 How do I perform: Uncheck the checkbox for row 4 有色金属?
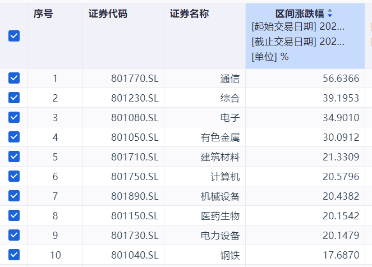(x=14, y=137)
